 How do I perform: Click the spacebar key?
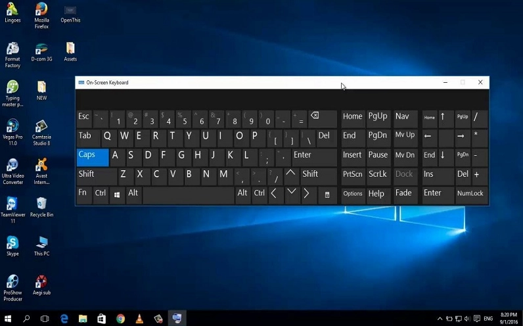(x=189, y=195)
